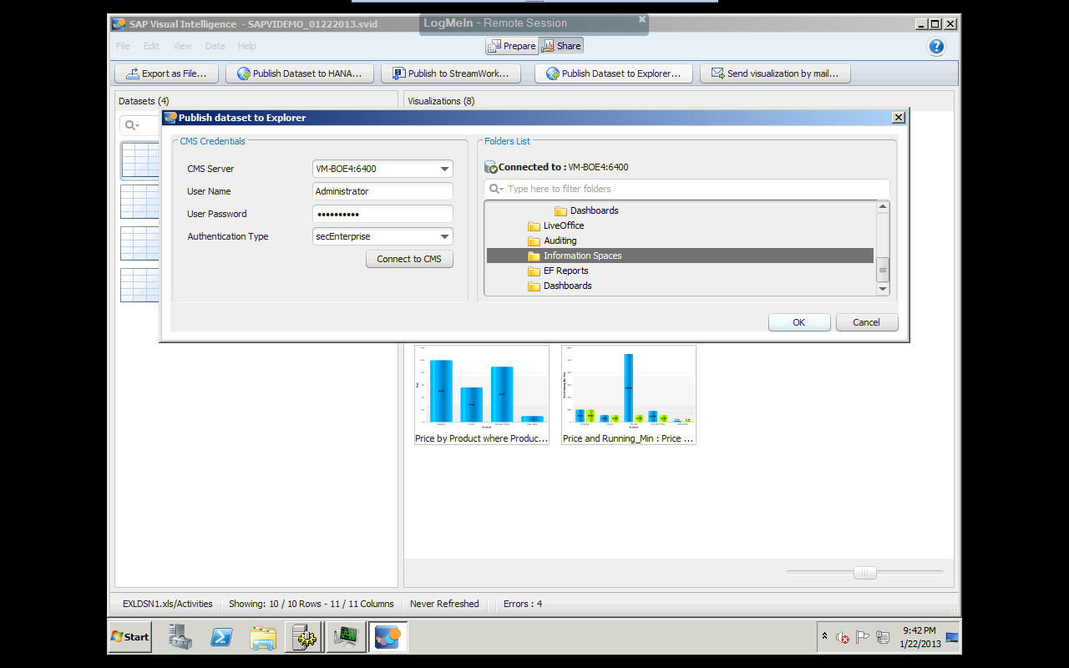Select the fourth dataset thumbnail
1069x668 pixels.
[x=139, y=285]
